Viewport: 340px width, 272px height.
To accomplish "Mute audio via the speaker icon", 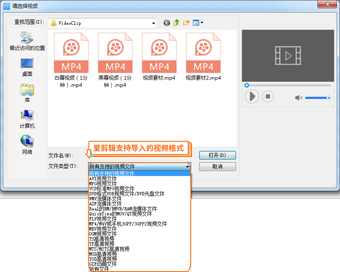I will [x=298, y=97].
